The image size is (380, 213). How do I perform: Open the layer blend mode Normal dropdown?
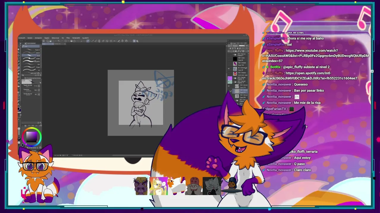click(235, 46)
